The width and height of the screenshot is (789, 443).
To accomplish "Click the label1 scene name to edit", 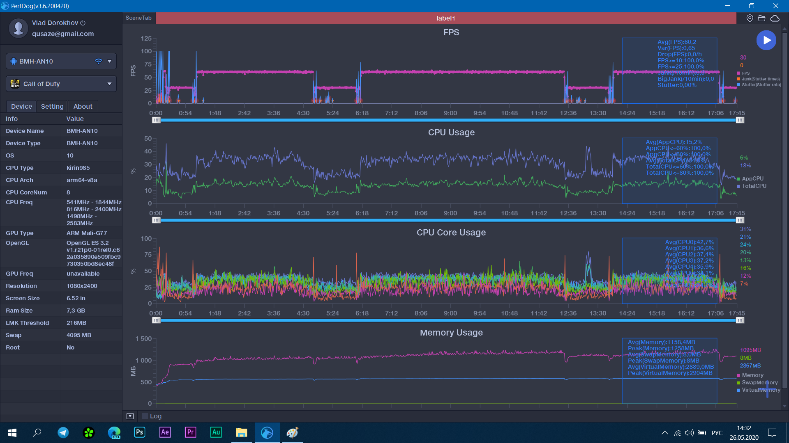I will 445,18.
